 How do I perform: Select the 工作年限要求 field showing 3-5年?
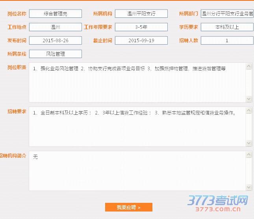pos(141,27)
